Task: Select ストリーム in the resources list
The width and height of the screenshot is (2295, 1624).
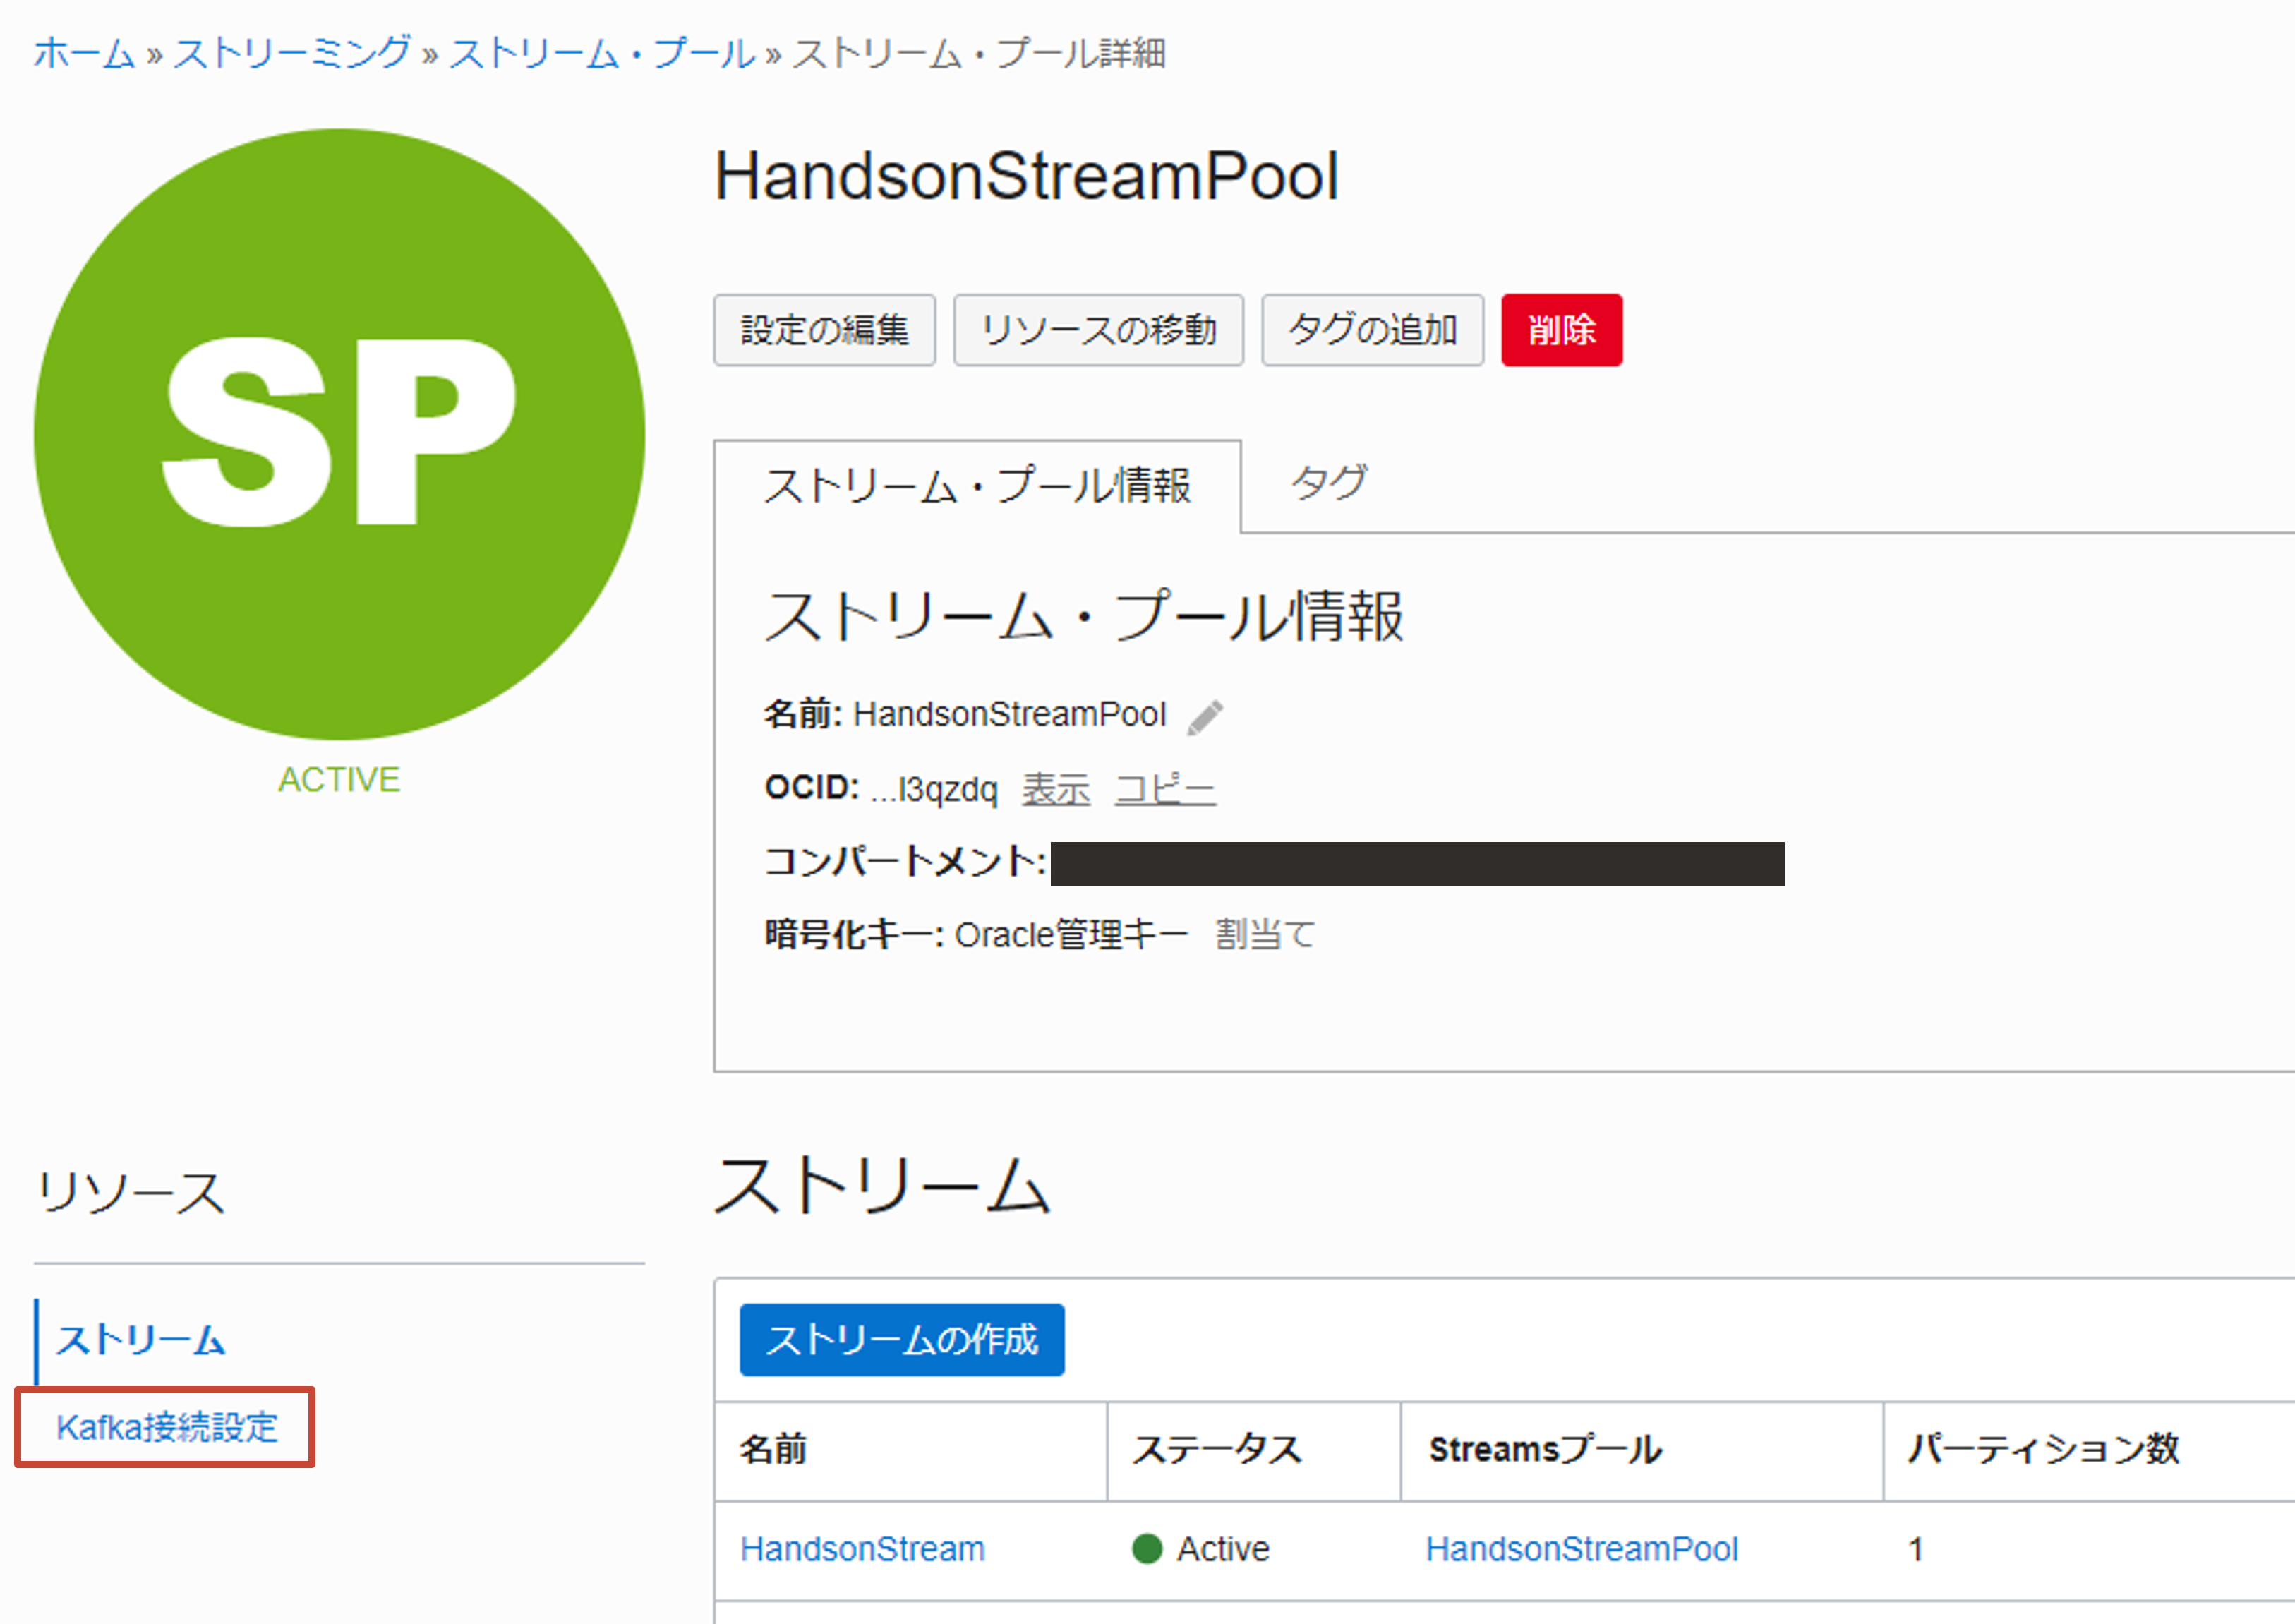Action: (141, 1340)
